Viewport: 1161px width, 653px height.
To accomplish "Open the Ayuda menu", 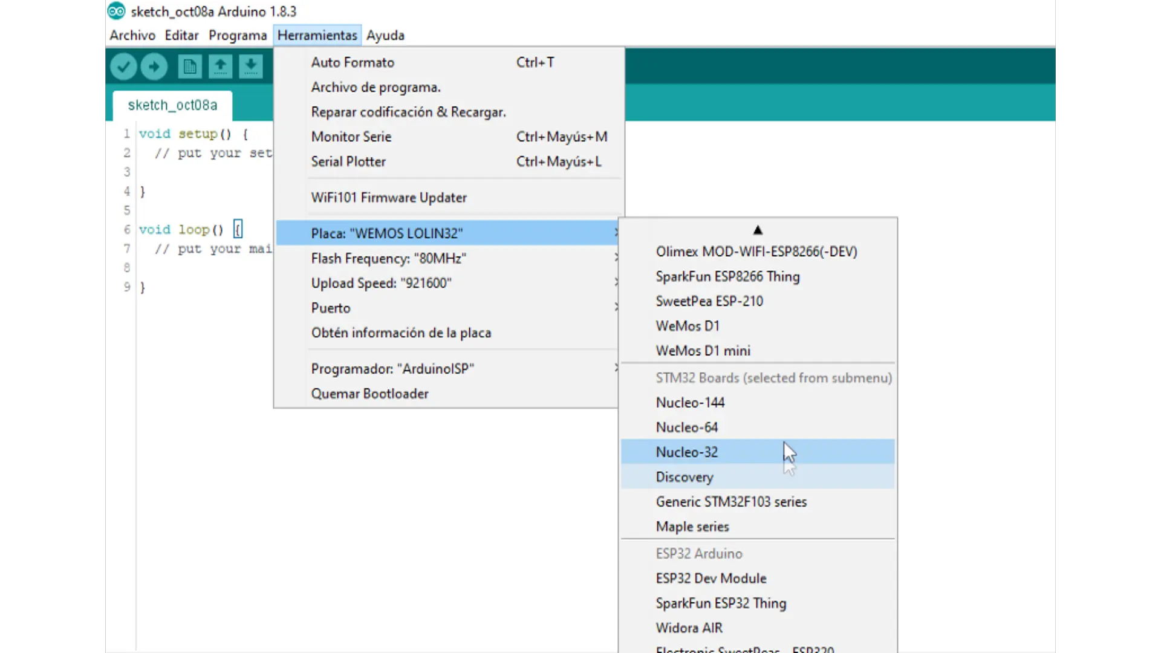I will point(385,35).
